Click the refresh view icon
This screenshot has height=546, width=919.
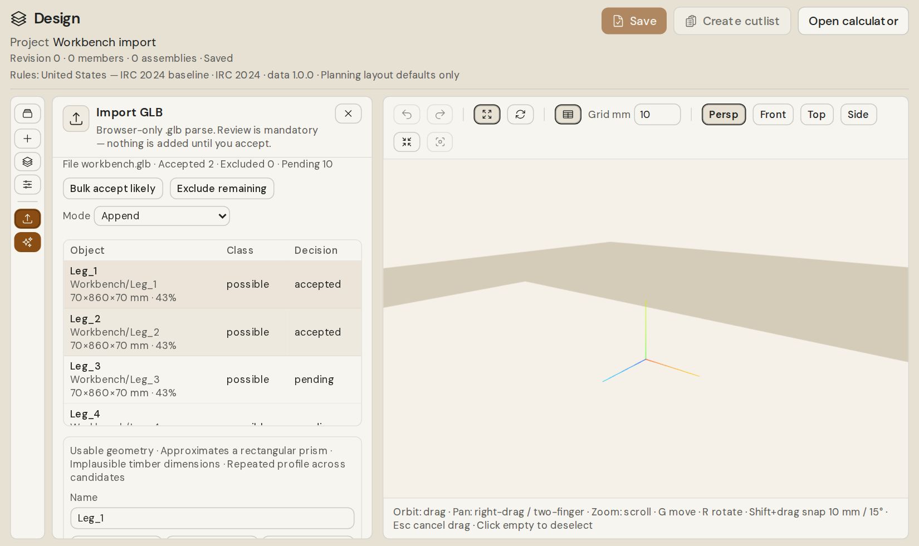pyautogui.click(x=520, y=115)
